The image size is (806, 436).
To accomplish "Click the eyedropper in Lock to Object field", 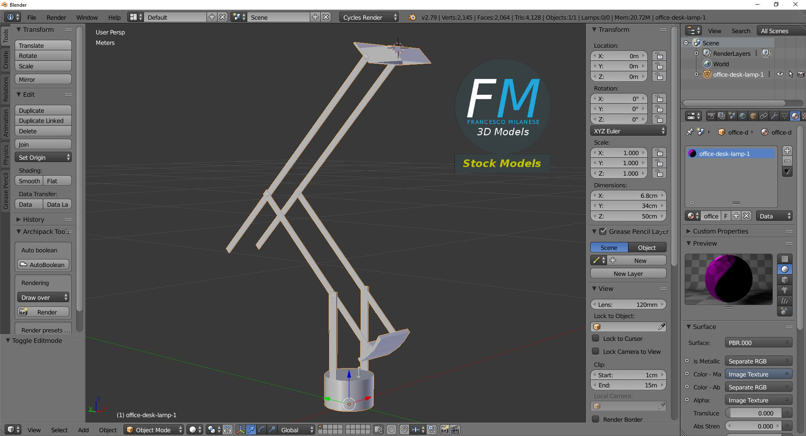I will (662, 327).
